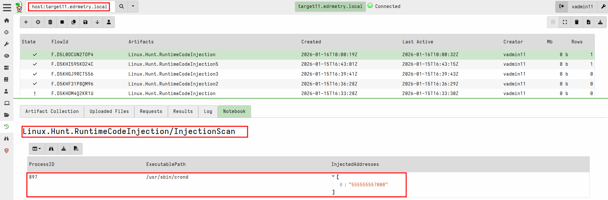Image resolution: width=608 pixels, height=200 pixels.
Task: Click the search magnifier button
Action: point(122,6)
